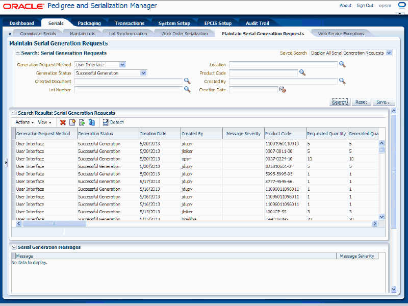This screenshot has height=306, width=408.
Task: Open Generation Status dropdown
Action: (143, 73)
